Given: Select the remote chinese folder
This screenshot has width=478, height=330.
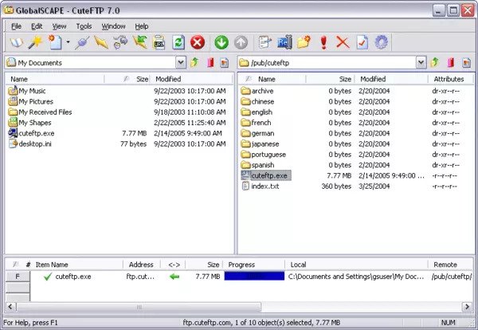Looking at the screenshot, I should point(257,101).
